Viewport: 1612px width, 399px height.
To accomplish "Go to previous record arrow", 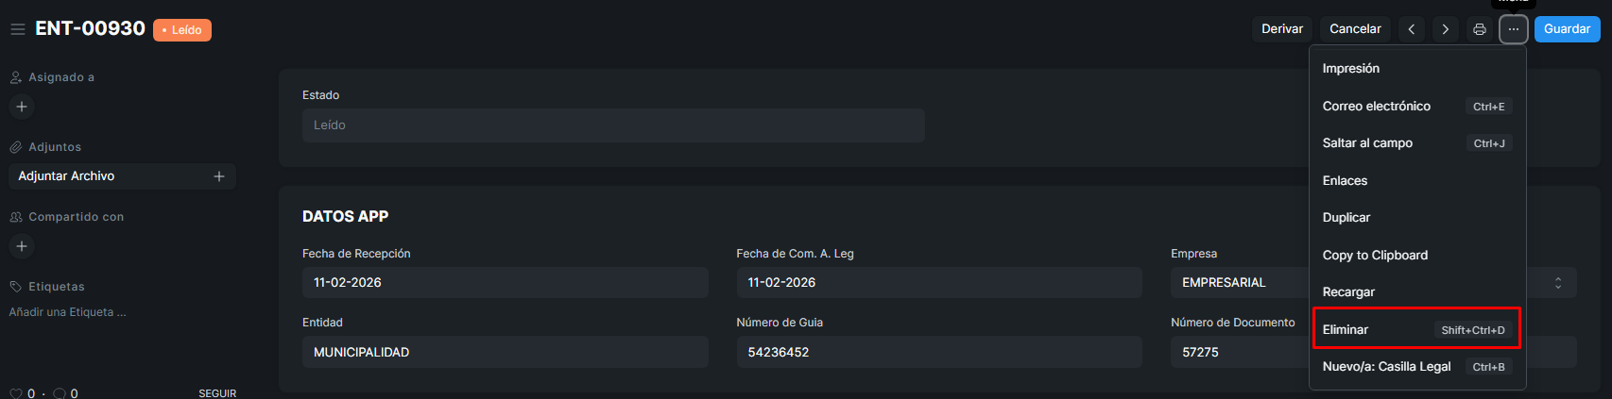I will click(x=1412, y=29).
